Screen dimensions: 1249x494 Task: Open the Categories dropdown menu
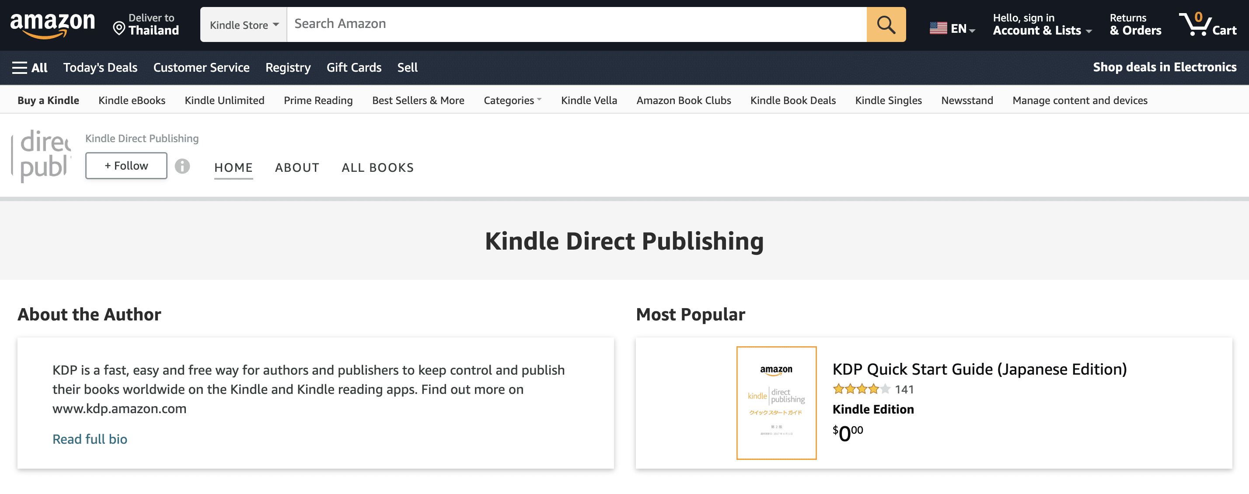[512, 101]
